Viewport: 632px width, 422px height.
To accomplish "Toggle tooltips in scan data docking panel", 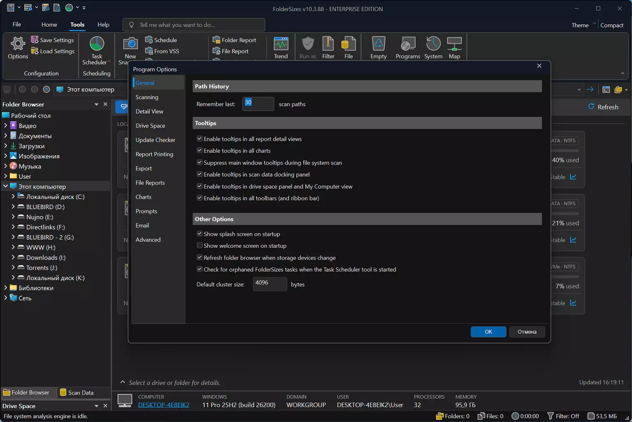I will point(199,174).
